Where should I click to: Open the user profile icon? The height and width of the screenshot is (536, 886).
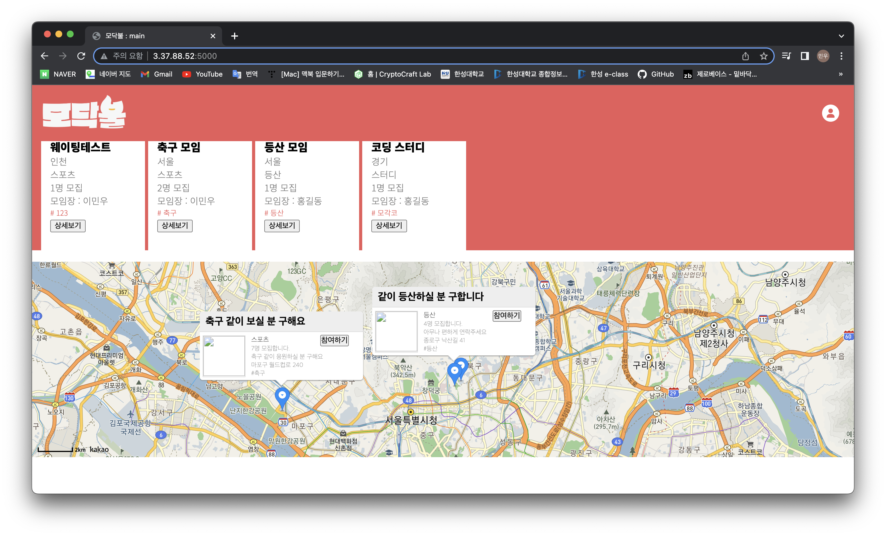point(831,113)
